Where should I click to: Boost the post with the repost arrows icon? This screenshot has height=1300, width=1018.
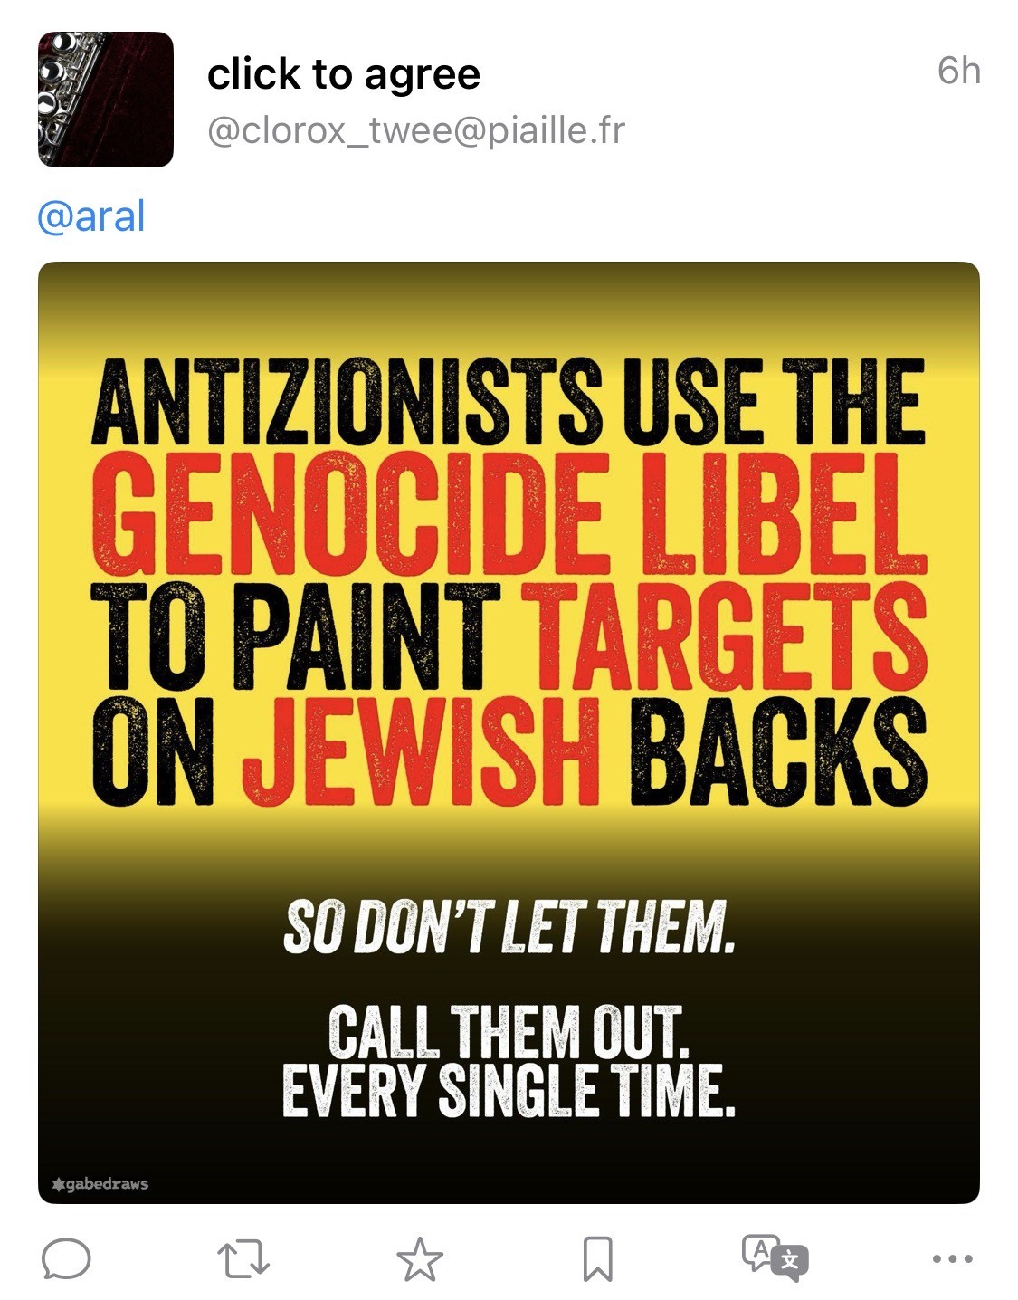point(243,1259)
